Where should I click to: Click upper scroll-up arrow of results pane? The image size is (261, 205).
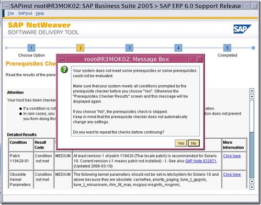(252, 90)
